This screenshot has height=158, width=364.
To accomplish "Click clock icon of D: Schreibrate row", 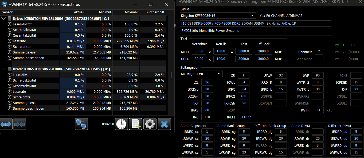I will pos(10,97).
